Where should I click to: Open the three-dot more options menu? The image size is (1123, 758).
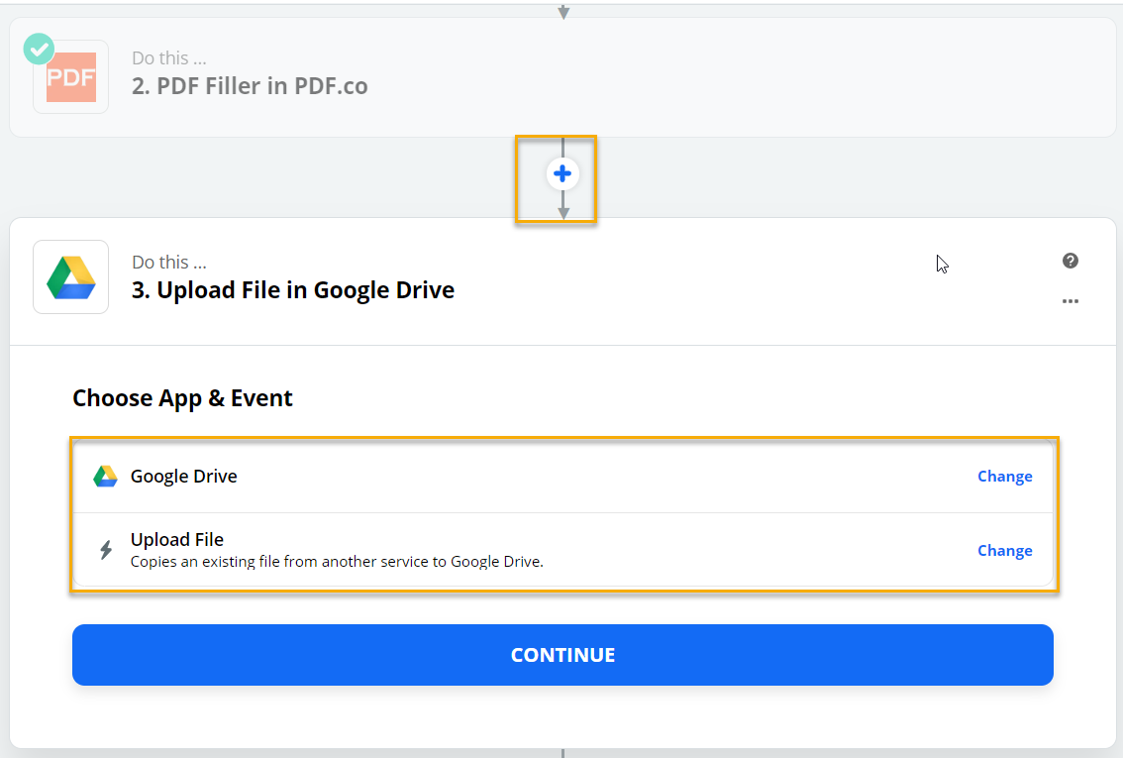click(1070, 301)
